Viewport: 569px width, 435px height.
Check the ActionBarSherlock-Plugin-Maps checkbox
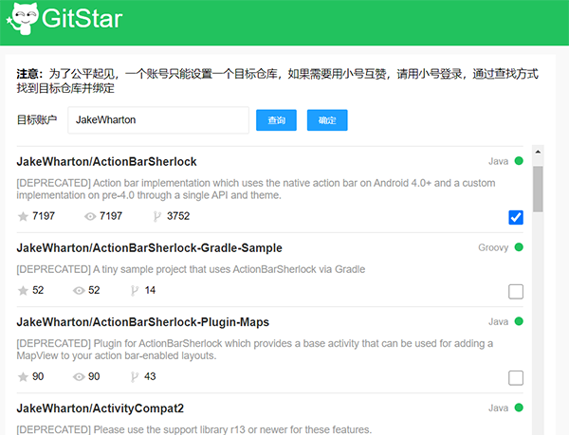coord(516,378)
